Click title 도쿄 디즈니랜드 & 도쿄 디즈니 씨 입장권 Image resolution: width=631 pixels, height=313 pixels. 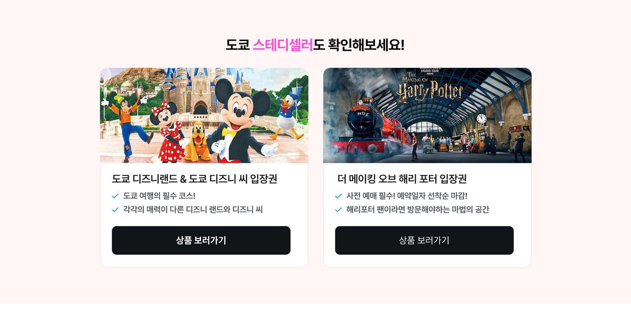[195, 179]
